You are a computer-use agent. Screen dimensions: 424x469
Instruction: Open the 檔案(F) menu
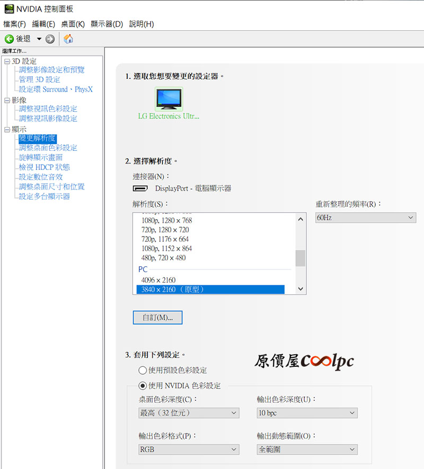[14, 24]
